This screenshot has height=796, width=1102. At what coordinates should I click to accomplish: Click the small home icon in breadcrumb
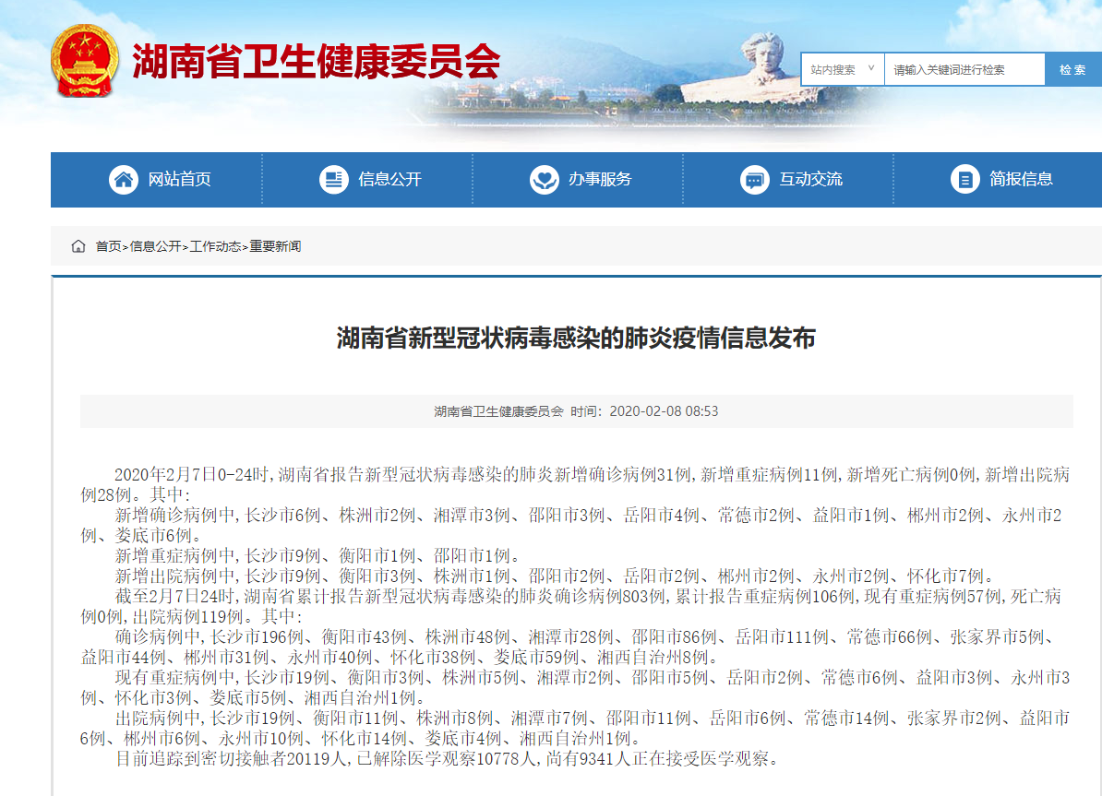pos(78,246)
